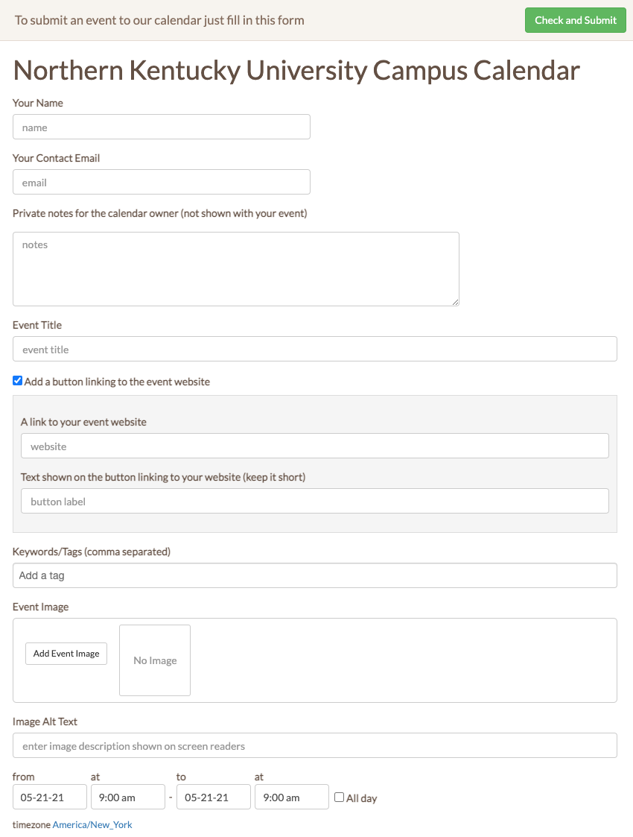Select the Your Contact Email field

coord(161,182)
